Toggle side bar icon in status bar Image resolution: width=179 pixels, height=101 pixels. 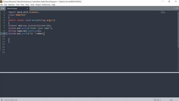pos(2,100)
